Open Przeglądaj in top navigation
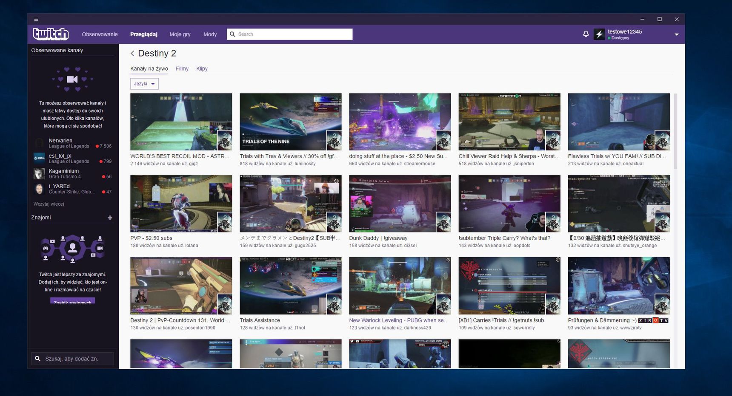Viewport: 732px width, 396px height. point(144,34)
